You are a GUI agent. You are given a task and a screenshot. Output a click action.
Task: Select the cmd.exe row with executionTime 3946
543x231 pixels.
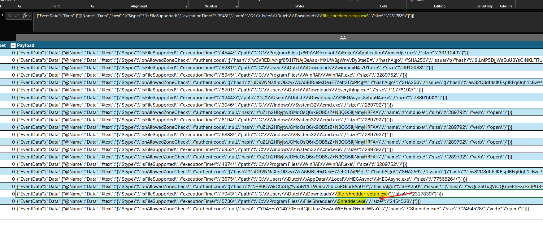(280, 105)
